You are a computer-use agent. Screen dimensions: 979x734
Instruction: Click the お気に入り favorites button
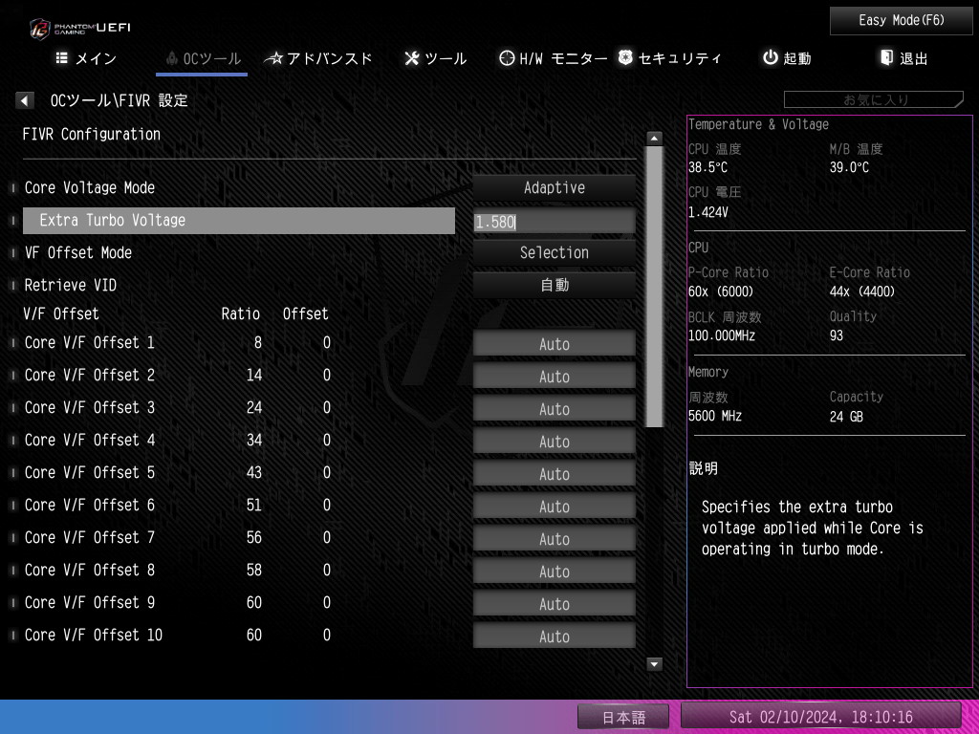tap(874, 99)
